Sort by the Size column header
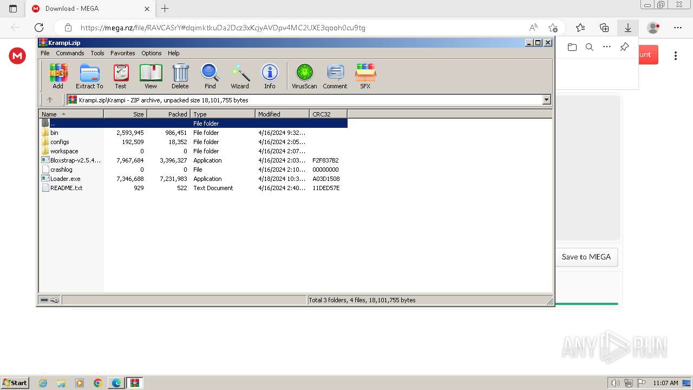 [x=125, y=114]
